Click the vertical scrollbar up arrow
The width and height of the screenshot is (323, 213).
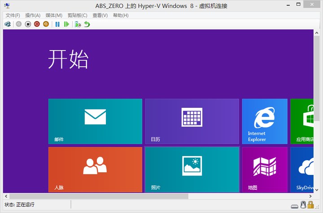click(x=317, y=33)
